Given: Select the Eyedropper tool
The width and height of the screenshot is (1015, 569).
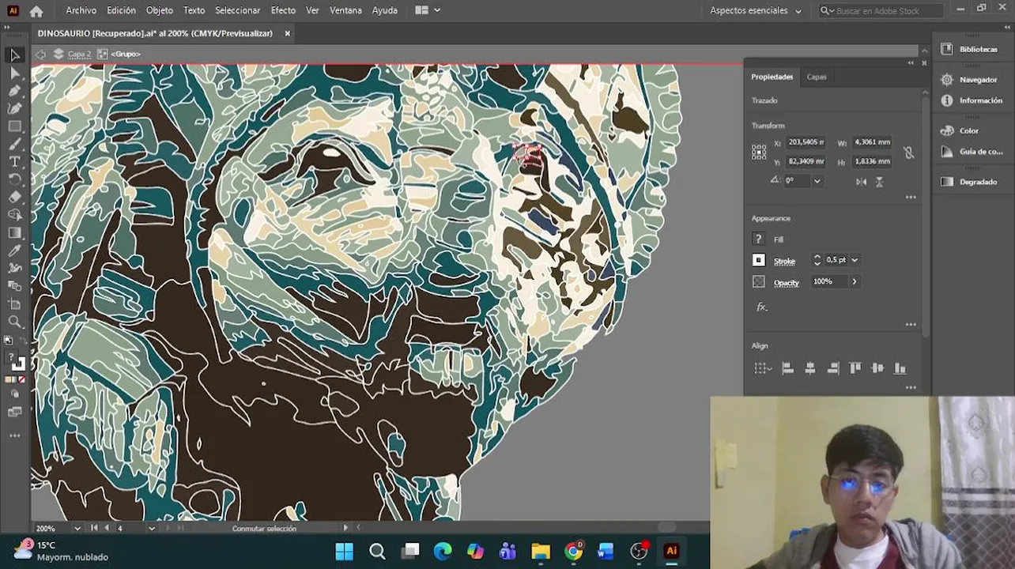Looking at the screenshot, I should pyautogui.click(x=14, y=251).
